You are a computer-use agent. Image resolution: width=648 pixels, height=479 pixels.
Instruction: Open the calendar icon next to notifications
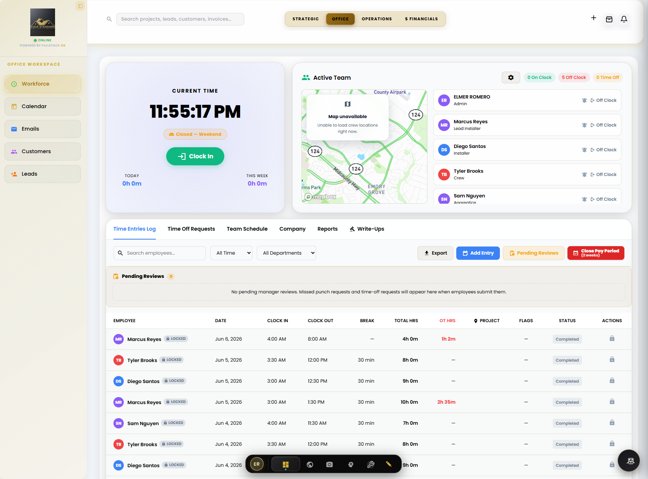click(x=609, y=19)
